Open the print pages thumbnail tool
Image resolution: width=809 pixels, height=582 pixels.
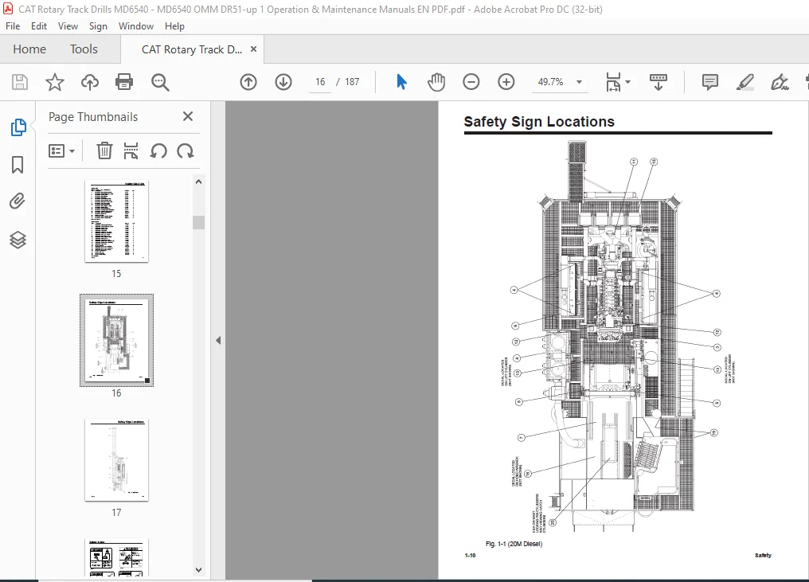pyautogui.click(x=131, y=151)
